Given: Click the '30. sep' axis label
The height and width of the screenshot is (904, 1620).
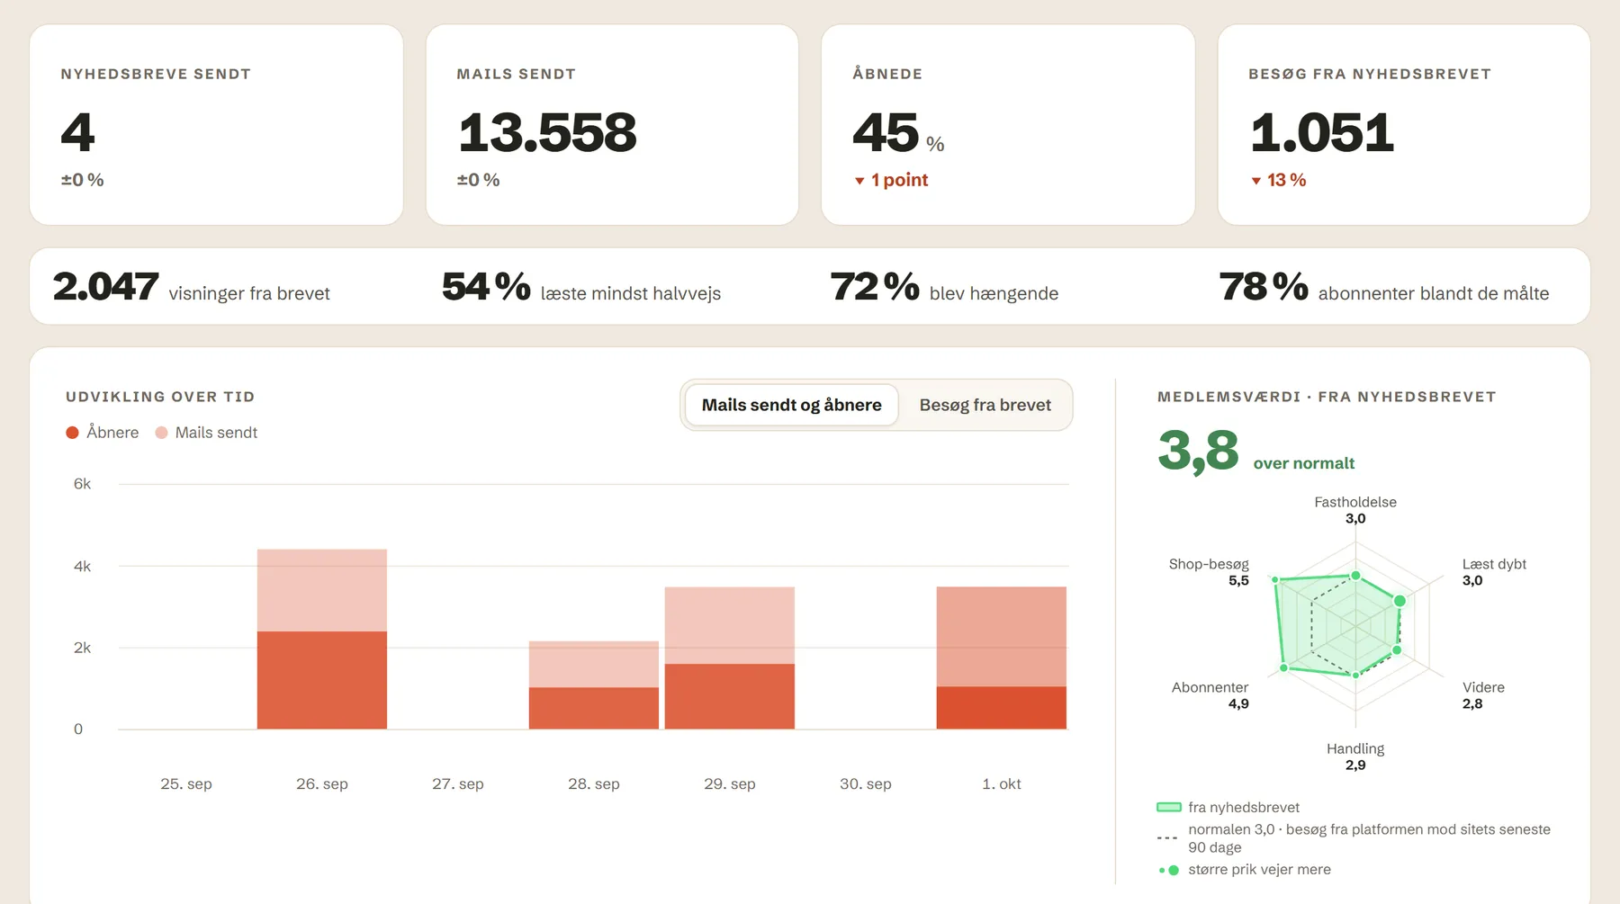Looking at the screenshot, I should click(x=866, y=783).
